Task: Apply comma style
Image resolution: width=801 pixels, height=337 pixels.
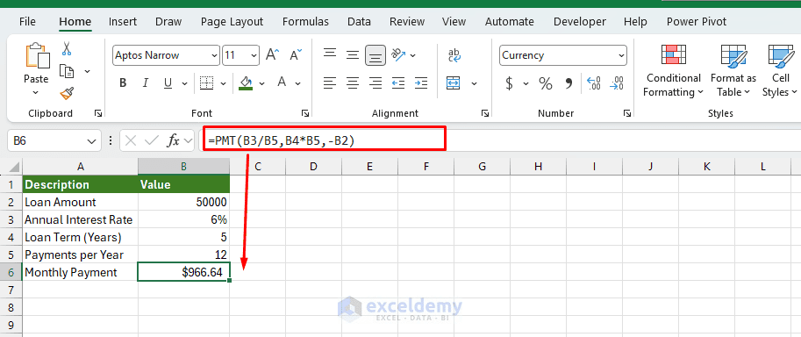Action: click(569, 83)
